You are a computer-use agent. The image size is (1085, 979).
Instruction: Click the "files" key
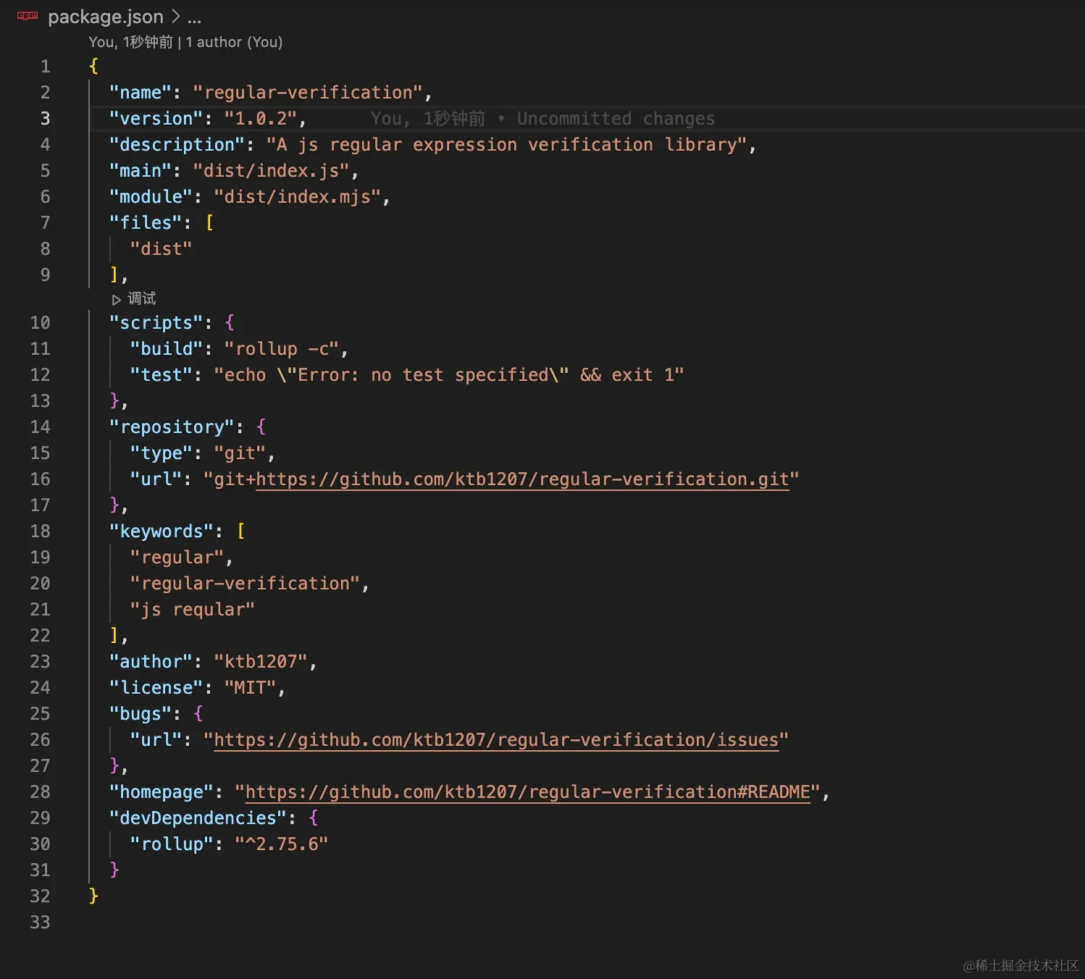(x=146, y=223)
